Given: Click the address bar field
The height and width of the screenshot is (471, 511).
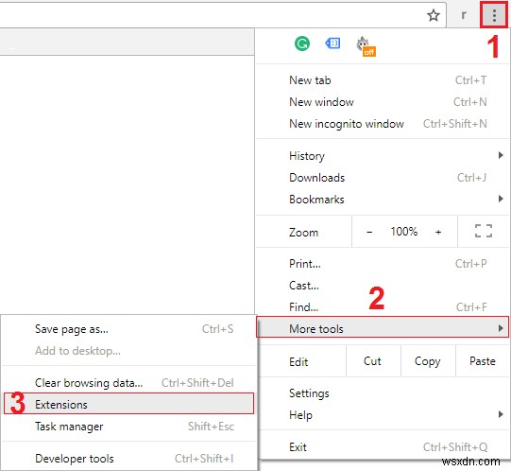Looking at the screenshot, I should pyautogui.click(x=222, y=15).
